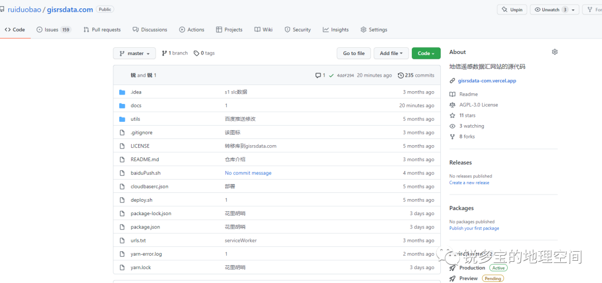Viewport: 602px width, 283px height.
Task: Click the file icon beside urls.txt
Action: tap(122, 241)
